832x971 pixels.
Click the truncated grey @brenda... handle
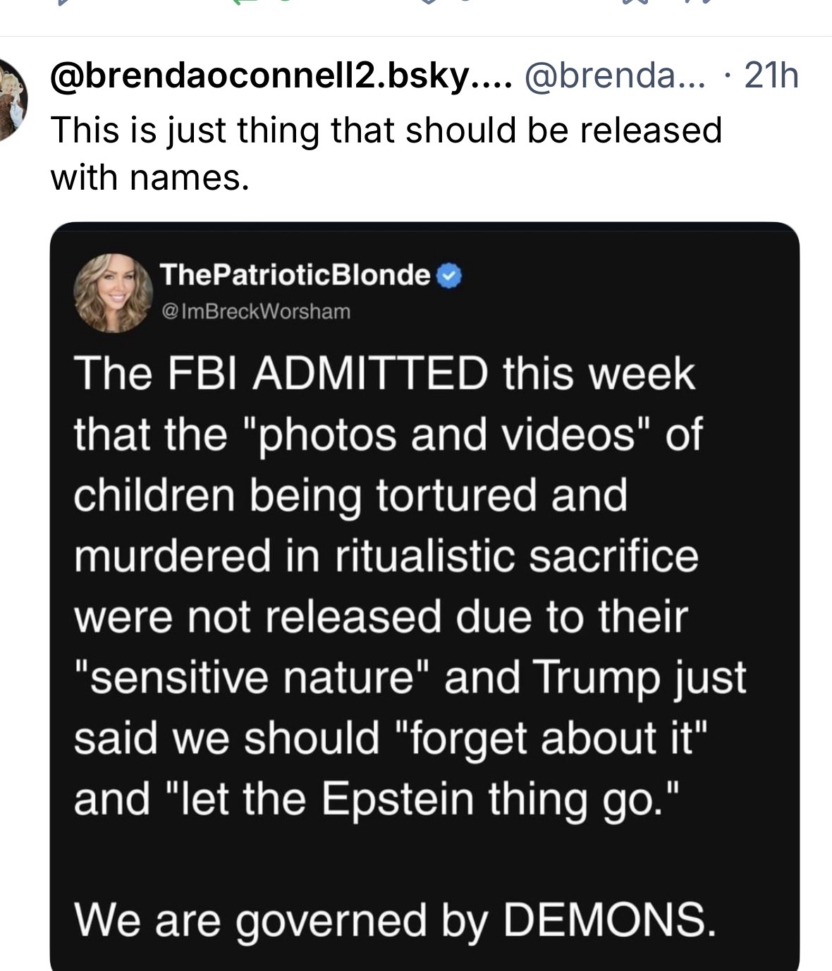pos(613,75)
